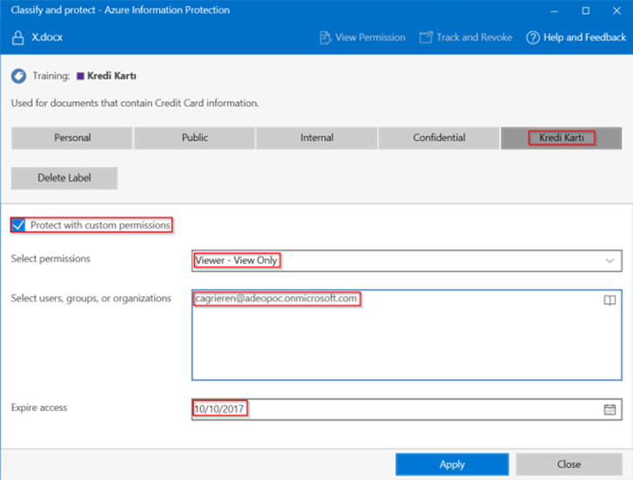Viewport: 633px width, 480px height.
Task: Click the Apply button
Action: [x=452, y=464]
